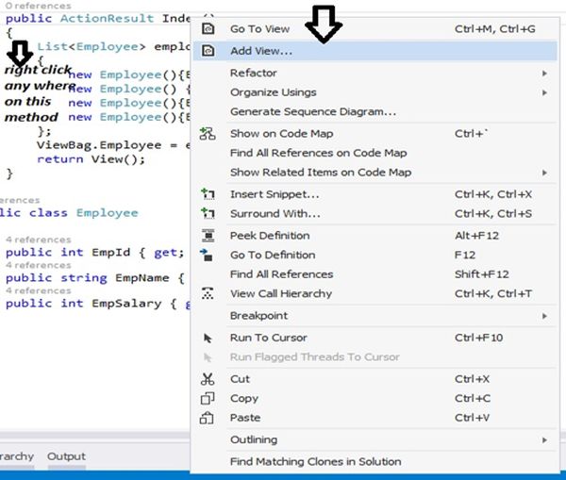Choose Run To Cursor
Viewport: 566px width, 480px height.
[375, 338]
